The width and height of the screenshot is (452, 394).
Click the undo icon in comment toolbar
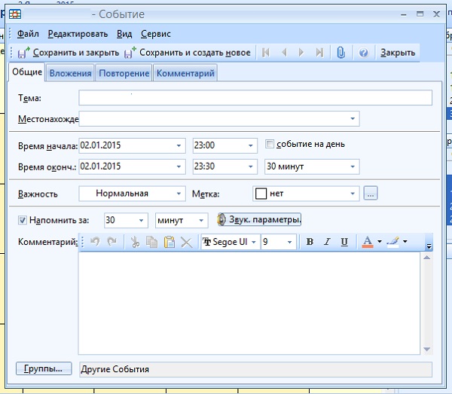click(x=95, y=242)
